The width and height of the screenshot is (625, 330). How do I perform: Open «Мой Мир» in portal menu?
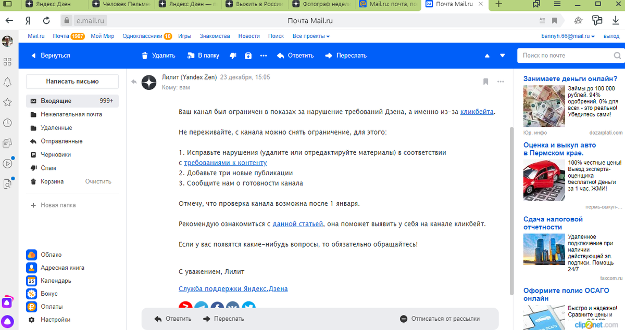click(102, 36)
